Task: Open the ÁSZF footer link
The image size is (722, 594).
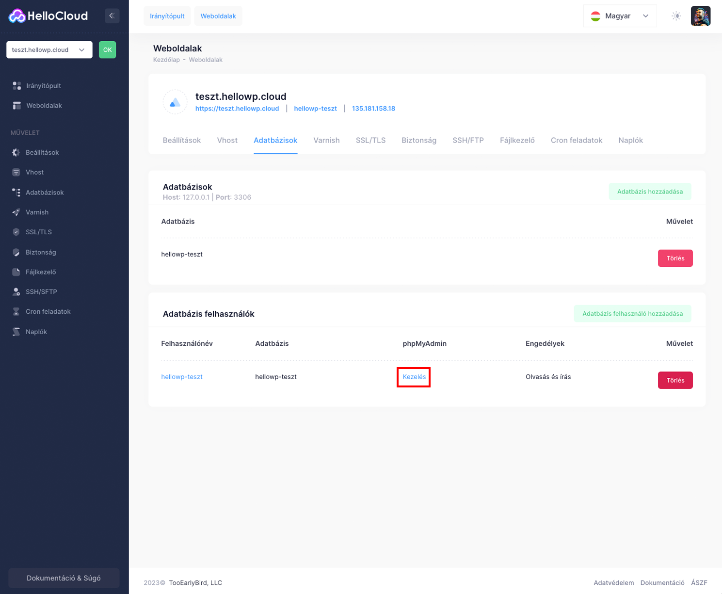Action: [699, 583]
